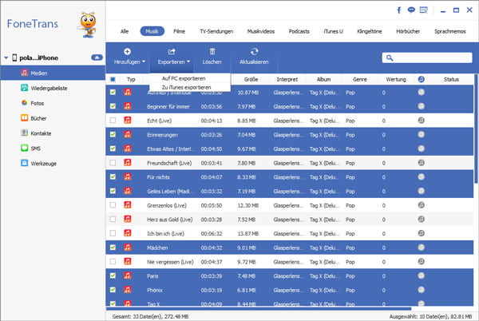This screenshot has width=479, height=321.
Task: Click the Löschen trash icon
Action: [212, 51]
